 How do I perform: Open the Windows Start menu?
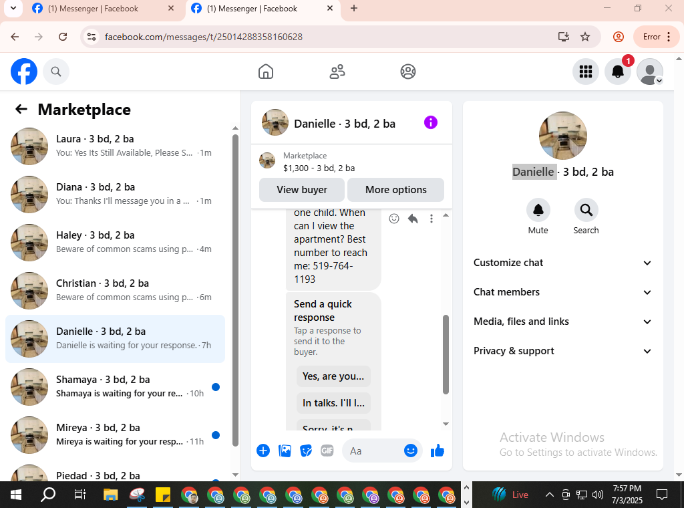(x=16, y=495)
